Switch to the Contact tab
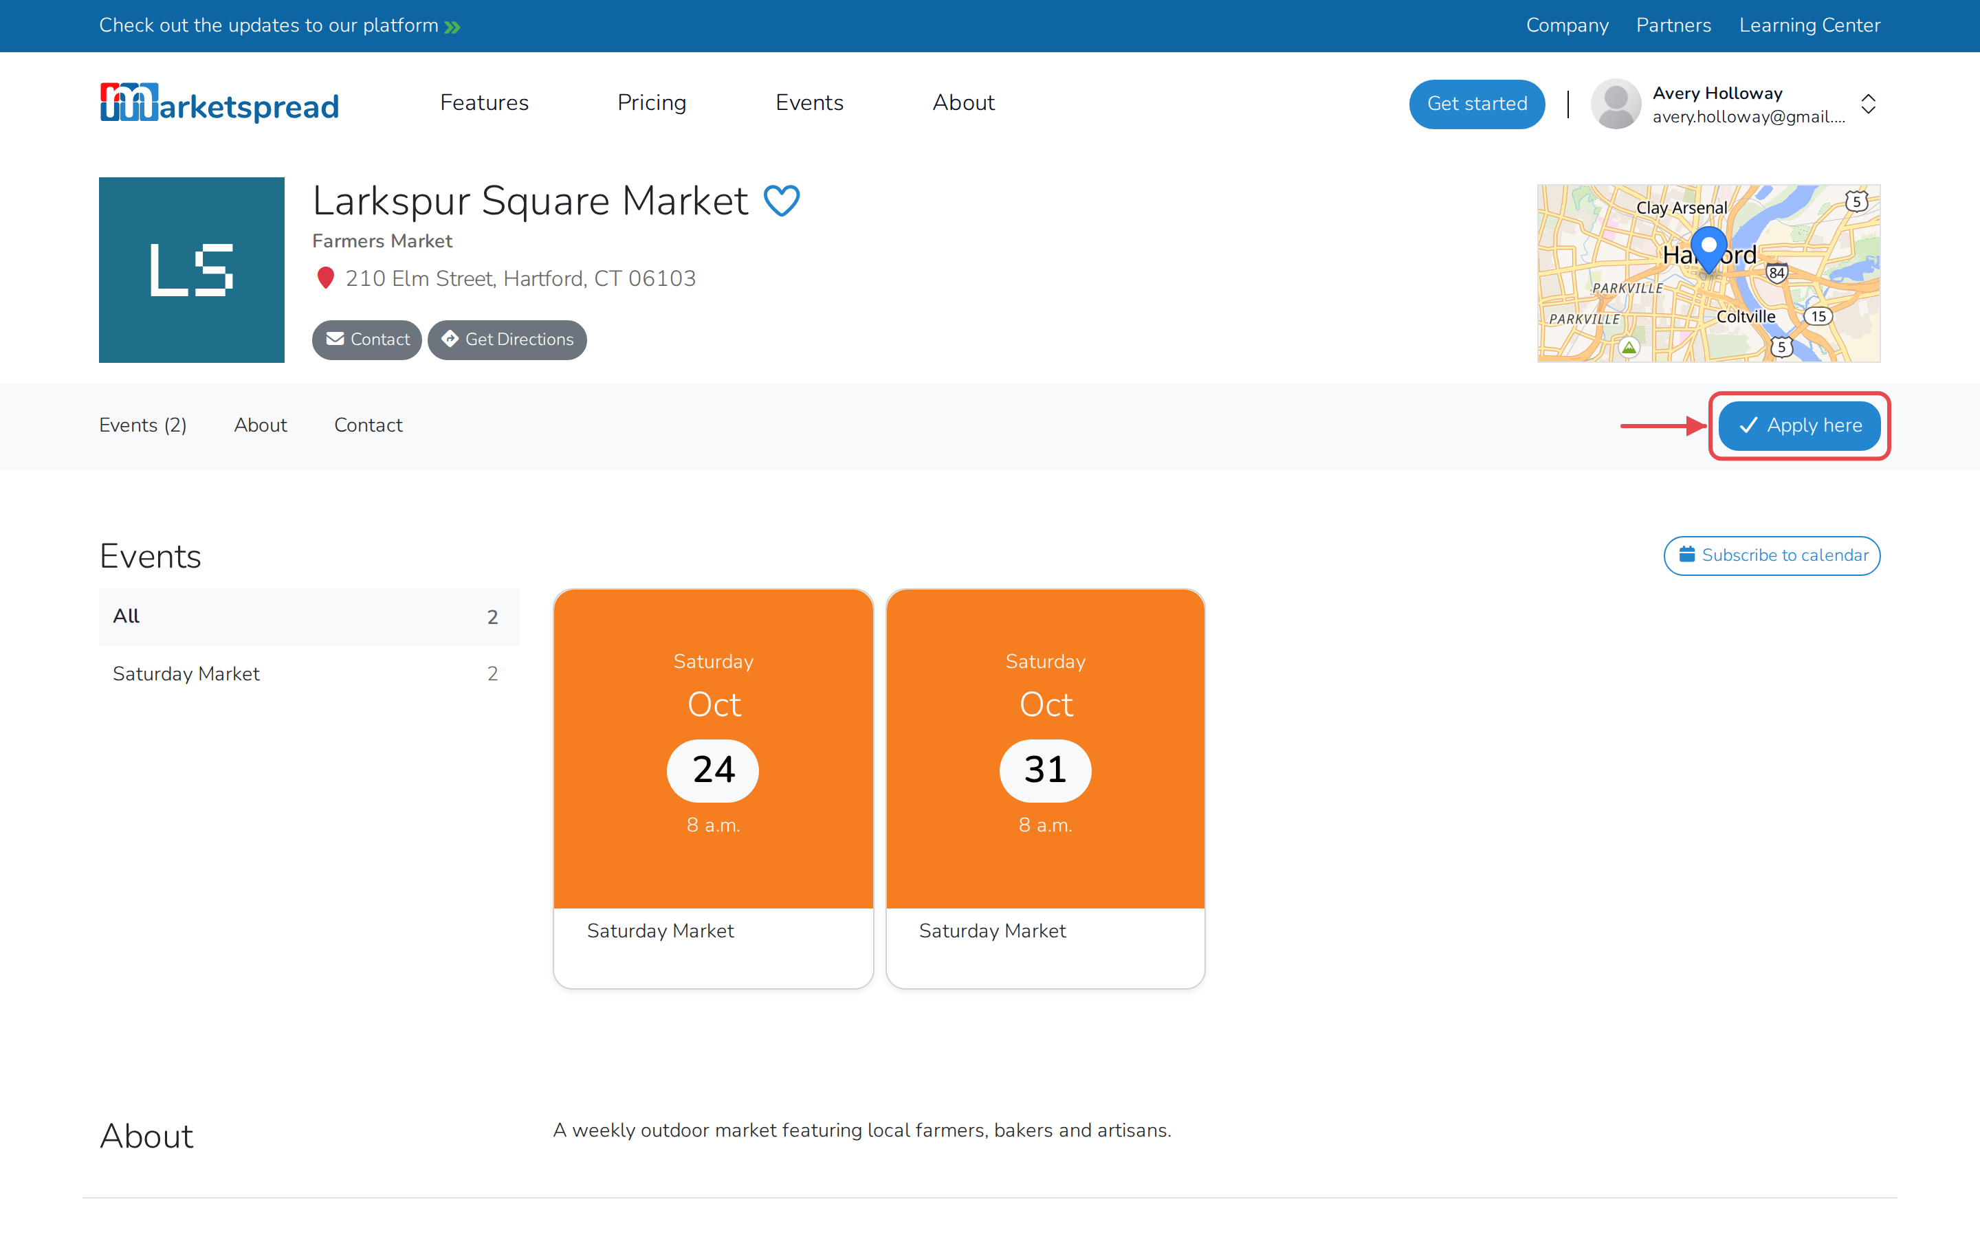 point(368,425)
